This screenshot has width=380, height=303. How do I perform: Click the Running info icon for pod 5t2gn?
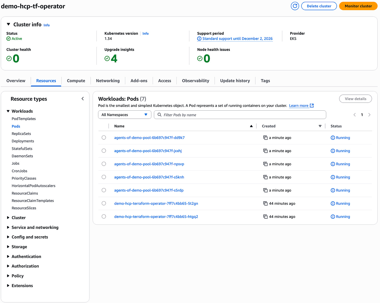(333, 203)
